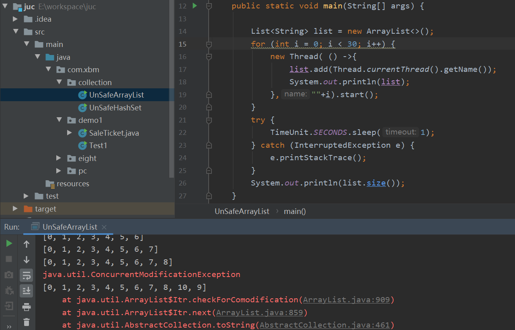Open ArrayList.java:909 stack trace link
This screenshot has width=515, height=330.
(x=346, y=300)
